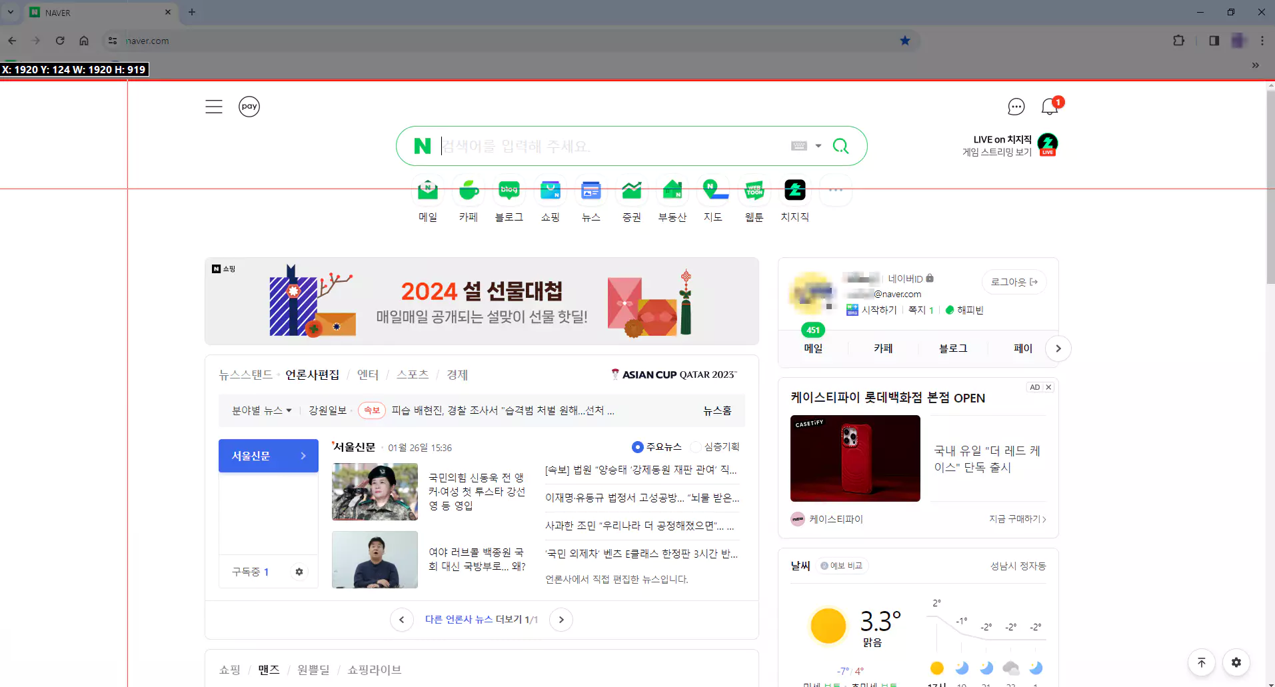Open the 카페 shortcut icon
The image size is (1275, 687).
[x=469, y=191]
